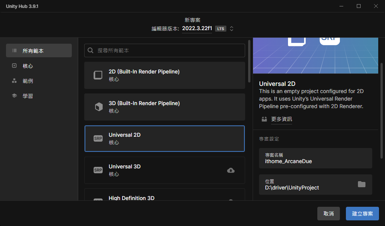The height and width of the screenshot is (226, 385).
Task: Click the graduation cap icon beside 學習
Action: pyautogui.click(x=15, y=96)
